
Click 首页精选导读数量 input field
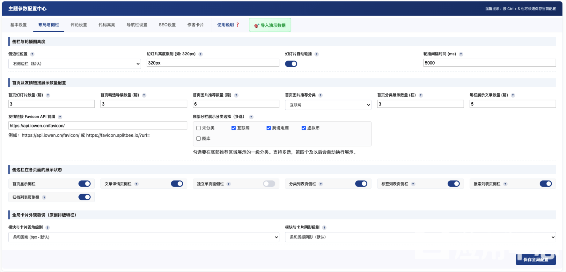144,104
